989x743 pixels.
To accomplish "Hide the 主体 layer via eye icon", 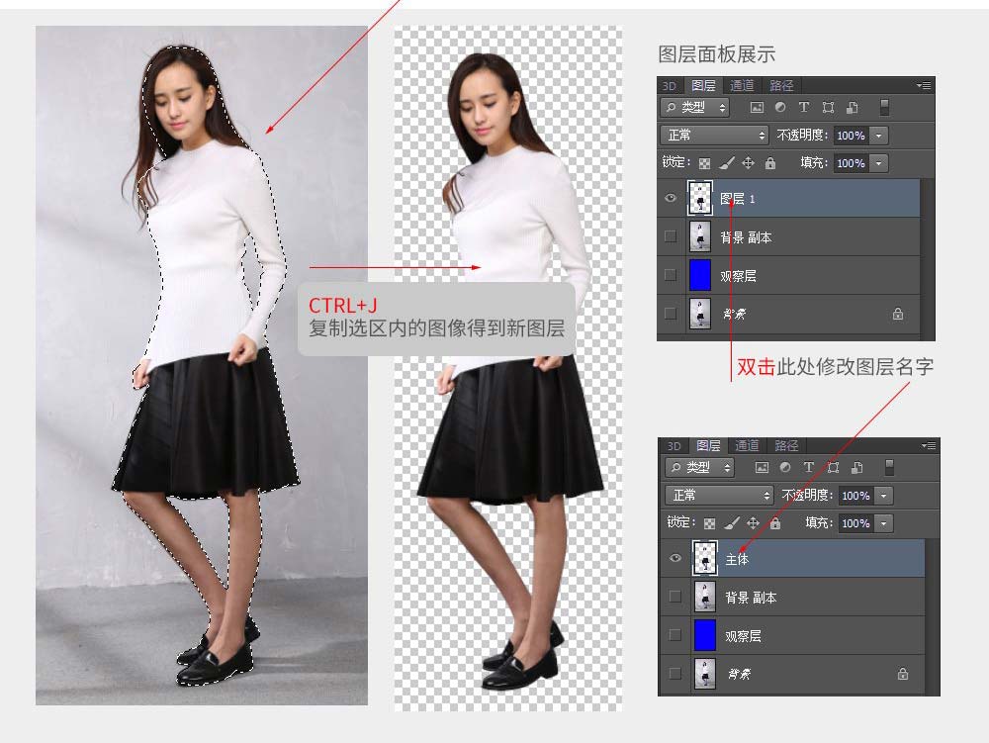I will [675, 558].
